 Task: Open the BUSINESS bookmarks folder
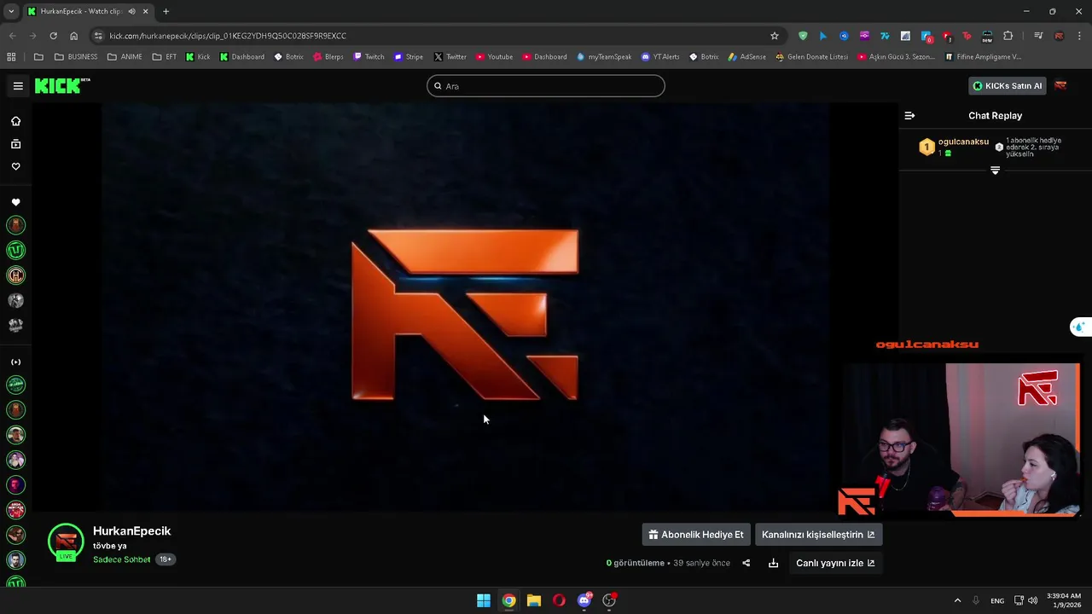pos(76,57)
